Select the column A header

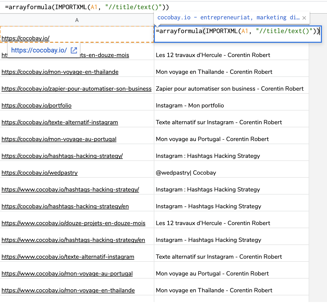(x=77, y=20)
